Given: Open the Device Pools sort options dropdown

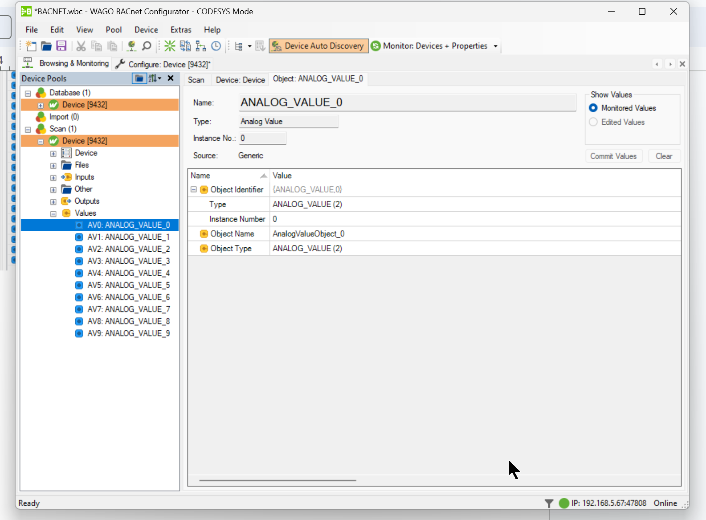Looking at the screenshot, I should (155, 78).
